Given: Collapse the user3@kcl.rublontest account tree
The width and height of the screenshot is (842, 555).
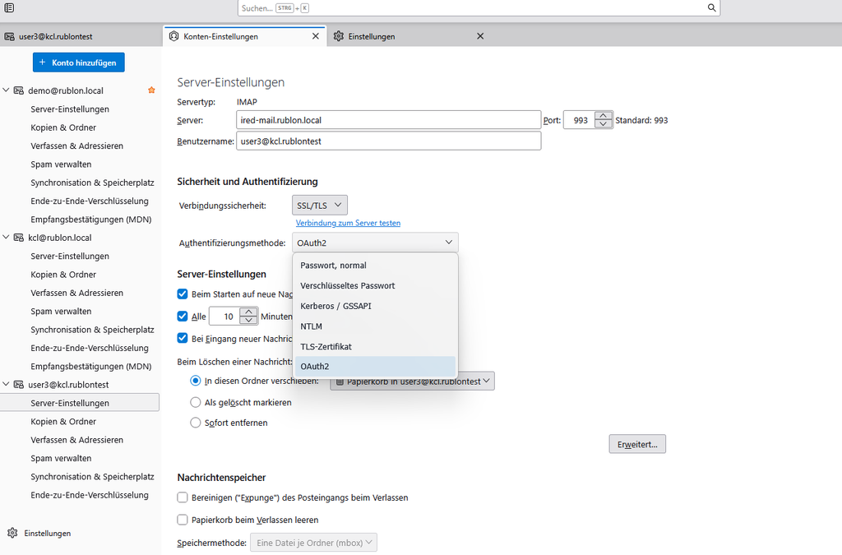Looking at the screenshot, I should coord(7,384).
